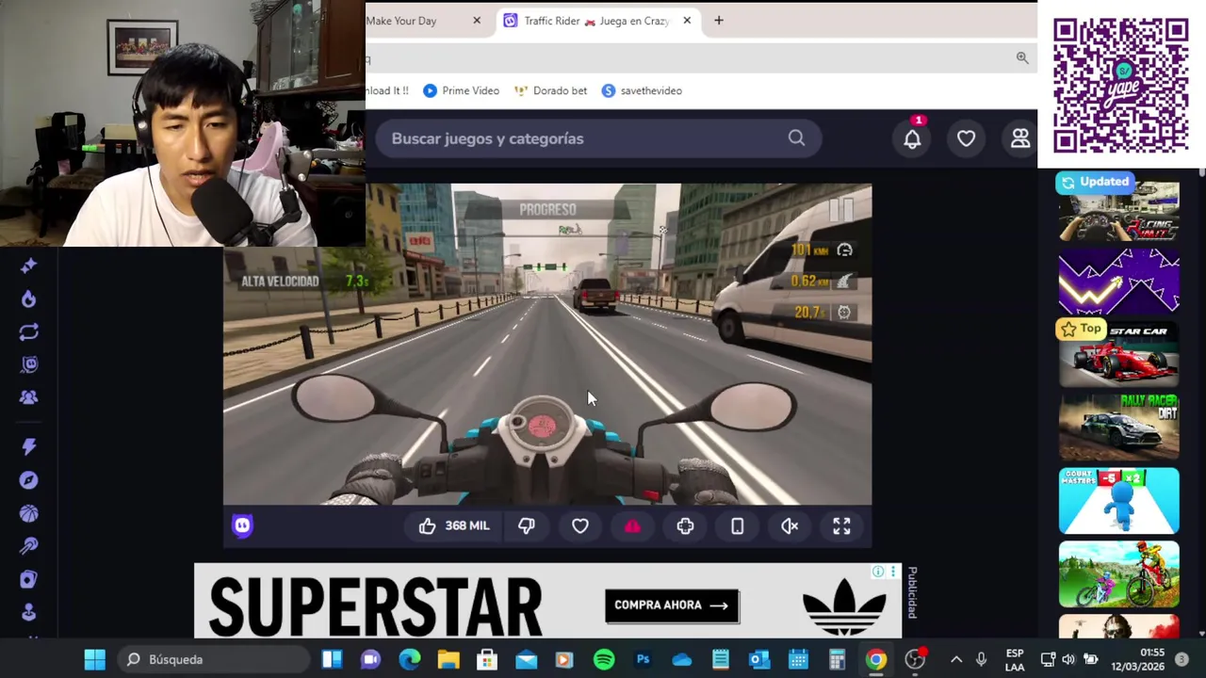Open the friends icon in the header
Image resolution: width=1206 pixels, height=678 pixels.
pyautogui.click(x=1020, y=138)
